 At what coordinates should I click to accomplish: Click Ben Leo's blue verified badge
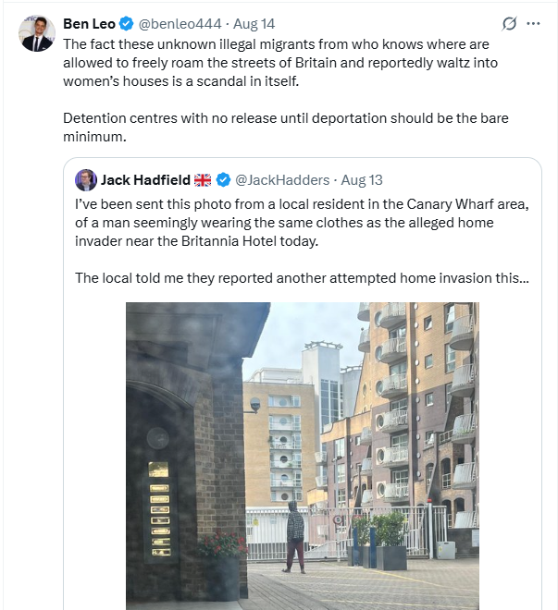pyautogui.click(x=127, y=24)
